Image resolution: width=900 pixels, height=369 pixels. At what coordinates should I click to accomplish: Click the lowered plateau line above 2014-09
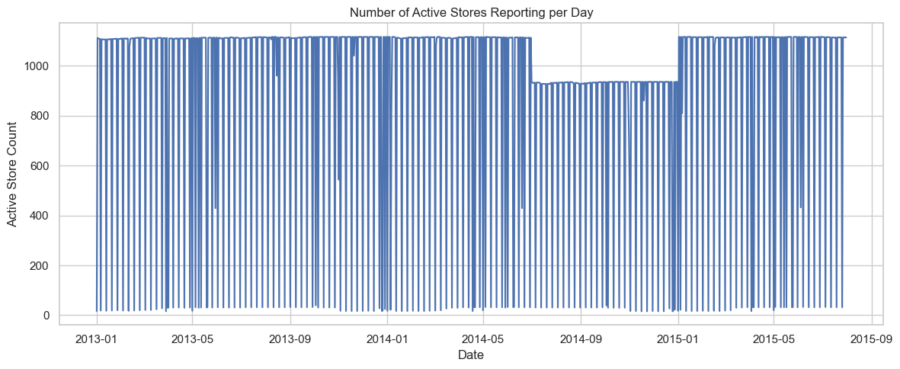tap(581, 83)
